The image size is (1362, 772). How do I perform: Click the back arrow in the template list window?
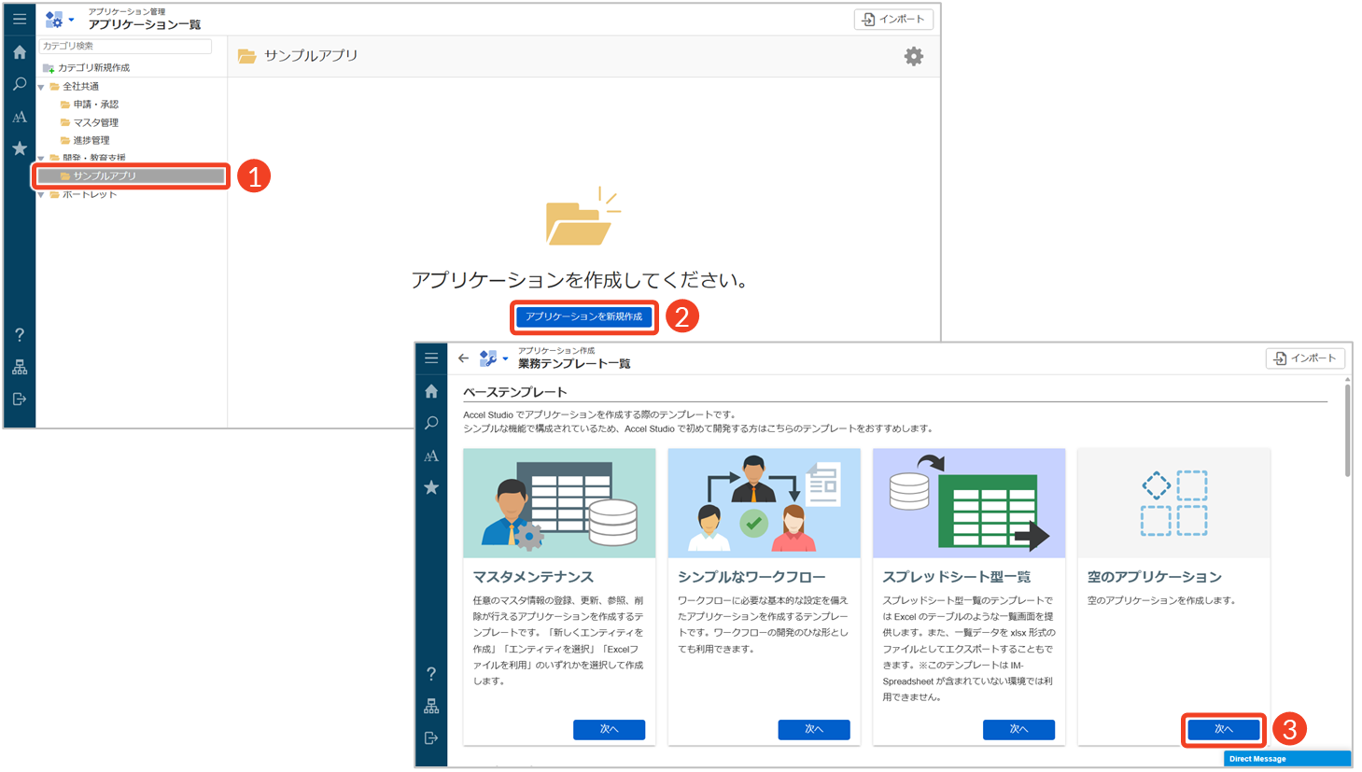coord(464,358)
